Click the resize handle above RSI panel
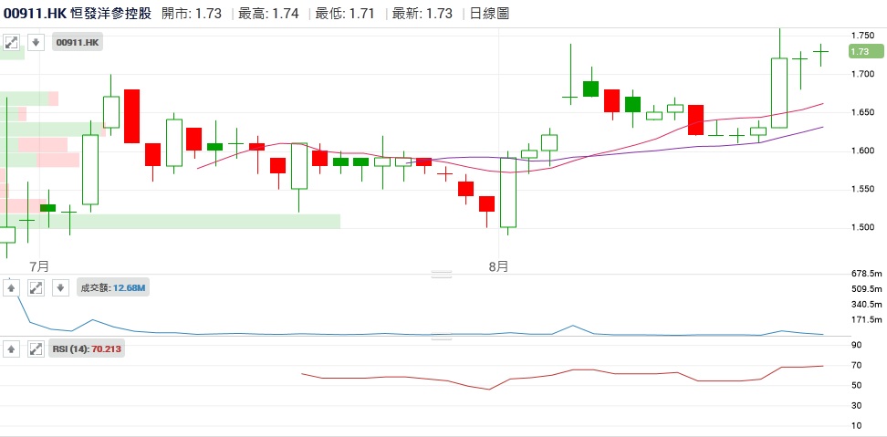 pyautogui.click(x=442, y=338)
